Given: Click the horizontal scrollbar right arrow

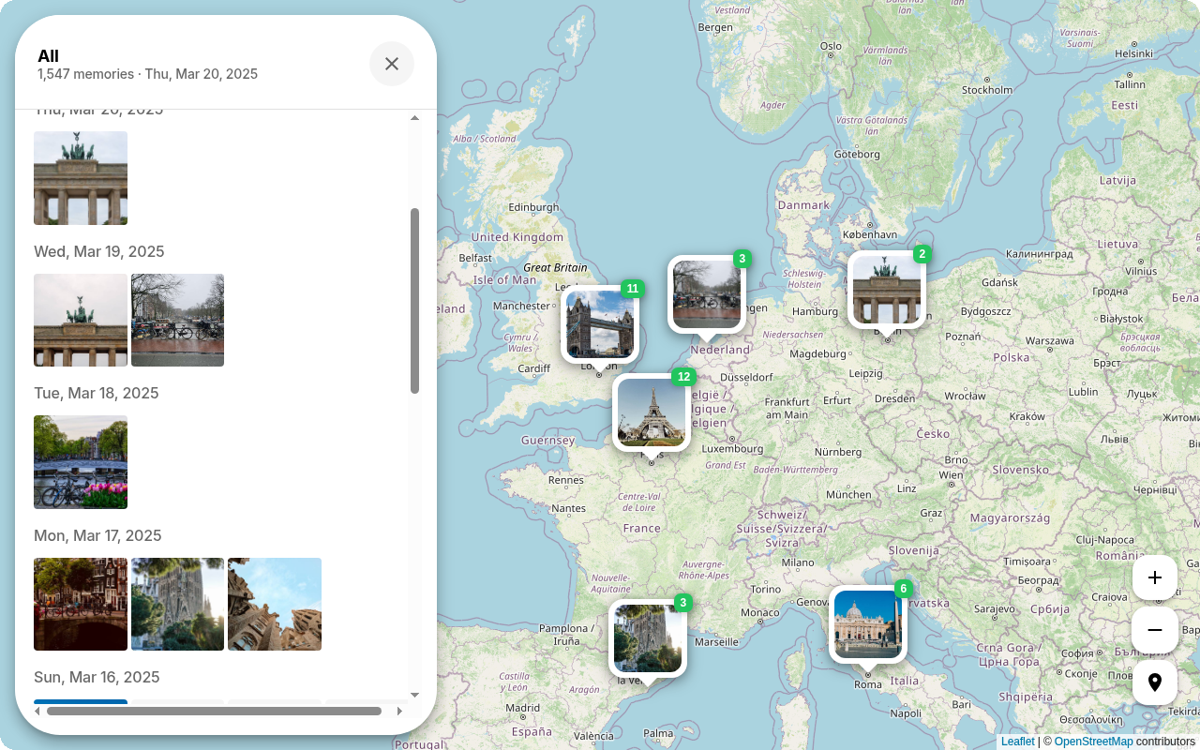Looking at the screenshot, I should click(399, 711).
